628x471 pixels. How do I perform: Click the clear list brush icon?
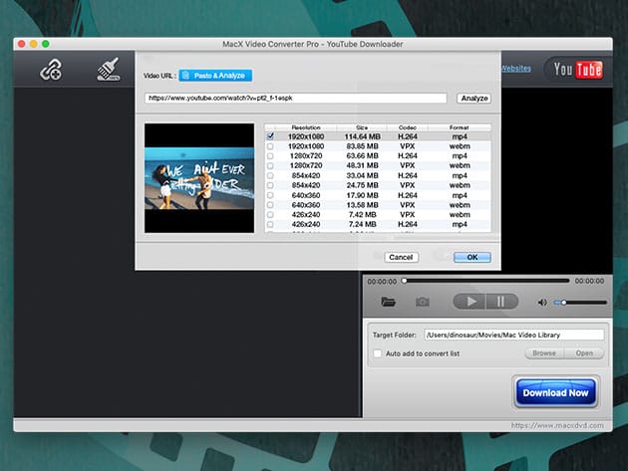(x=109, y=70)
